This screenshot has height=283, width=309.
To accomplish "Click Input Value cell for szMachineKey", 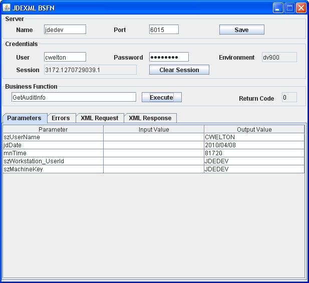I will [x=153, y=169].
